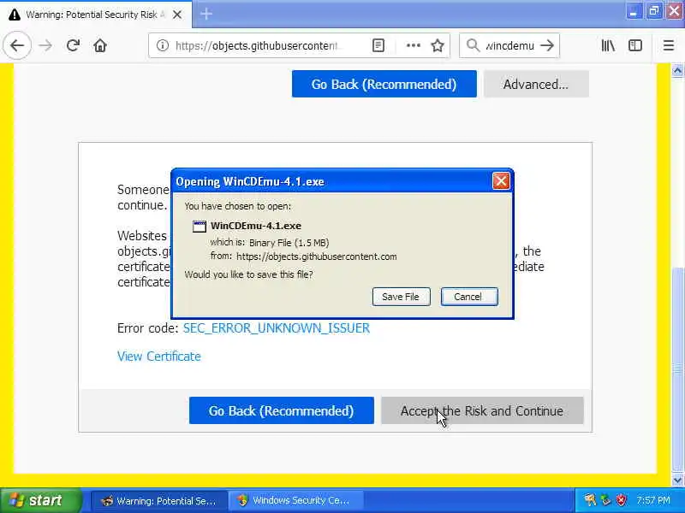The image size is (685, 513).
Task: Minimize the Firefox window
Action: [x=633, y=12]
